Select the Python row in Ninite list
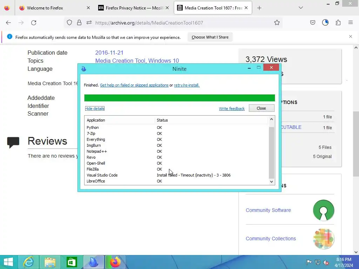The height and width of the screenshot is (269, 359). point(176,127)
